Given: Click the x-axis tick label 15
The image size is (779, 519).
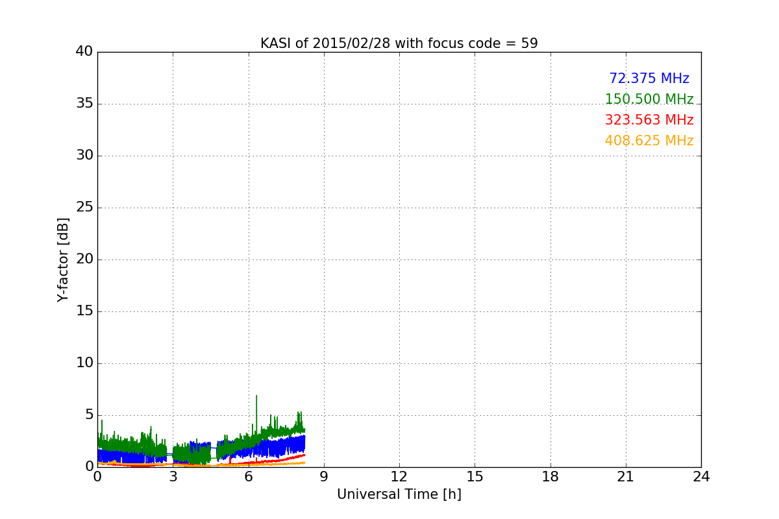Looking at the screenshot, I should pos(475,477).
